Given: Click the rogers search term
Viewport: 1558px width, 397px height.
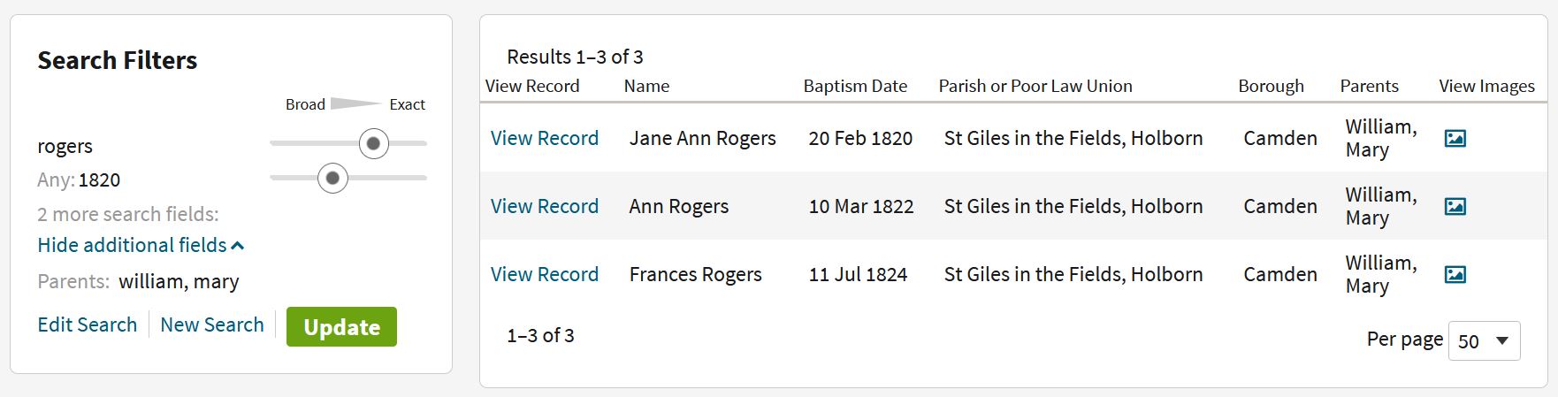Looking at the screenshot, I should coord(65,147).
